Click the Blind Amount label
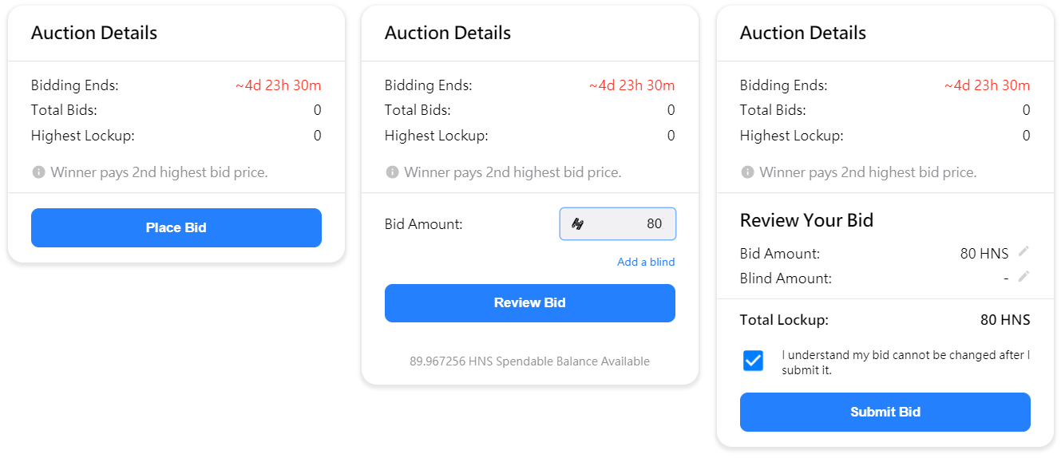This screenshot has width=1061, height=458. coord(786,278)
